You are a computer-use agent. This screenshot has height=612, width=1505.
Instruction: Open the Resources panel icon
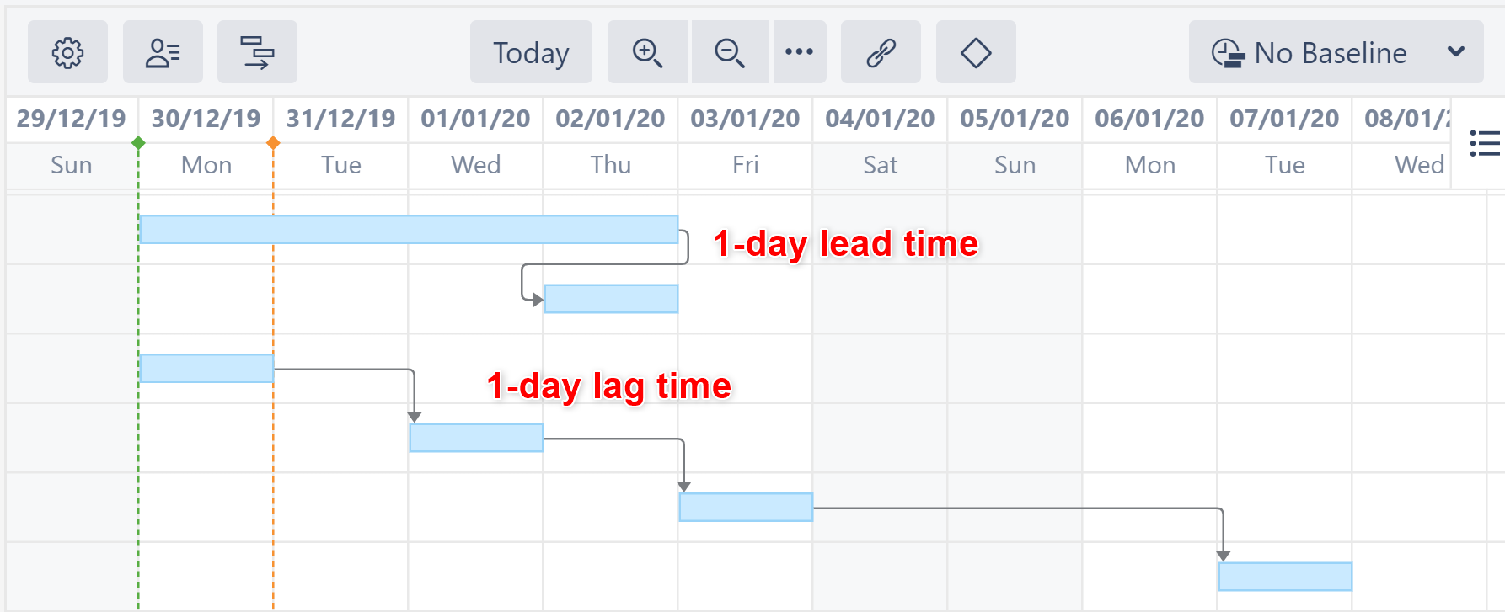click(163, 52)
